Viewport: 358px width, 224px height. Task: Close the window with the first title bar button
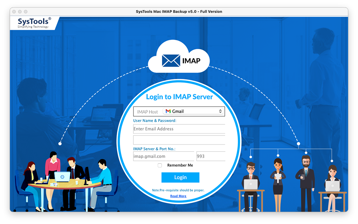14,11
